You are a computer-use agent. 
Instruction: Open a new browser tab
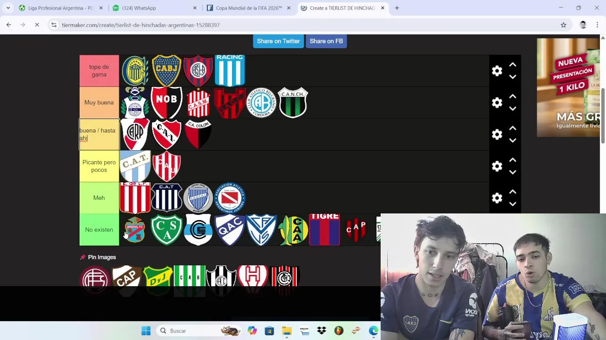(x=397, y=8)
